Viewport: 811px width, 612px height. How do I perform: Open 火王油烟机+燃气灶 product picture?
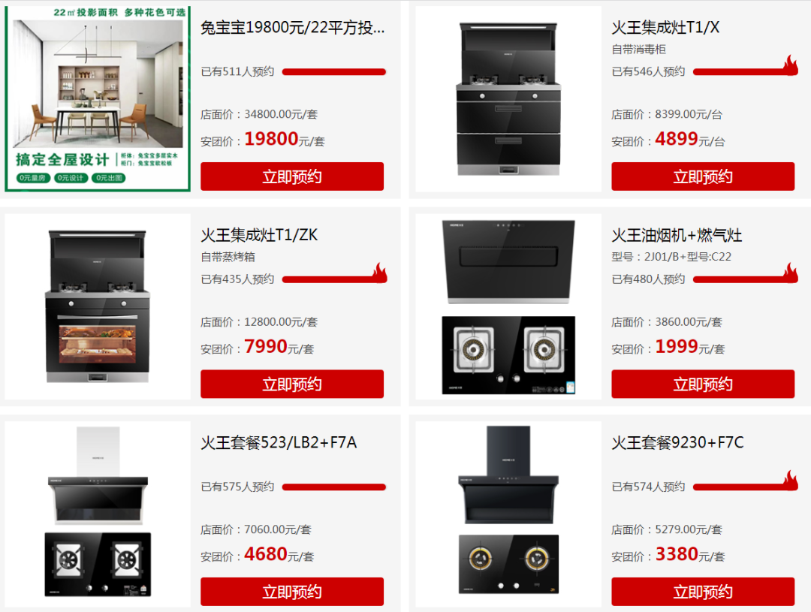point(508,306)
